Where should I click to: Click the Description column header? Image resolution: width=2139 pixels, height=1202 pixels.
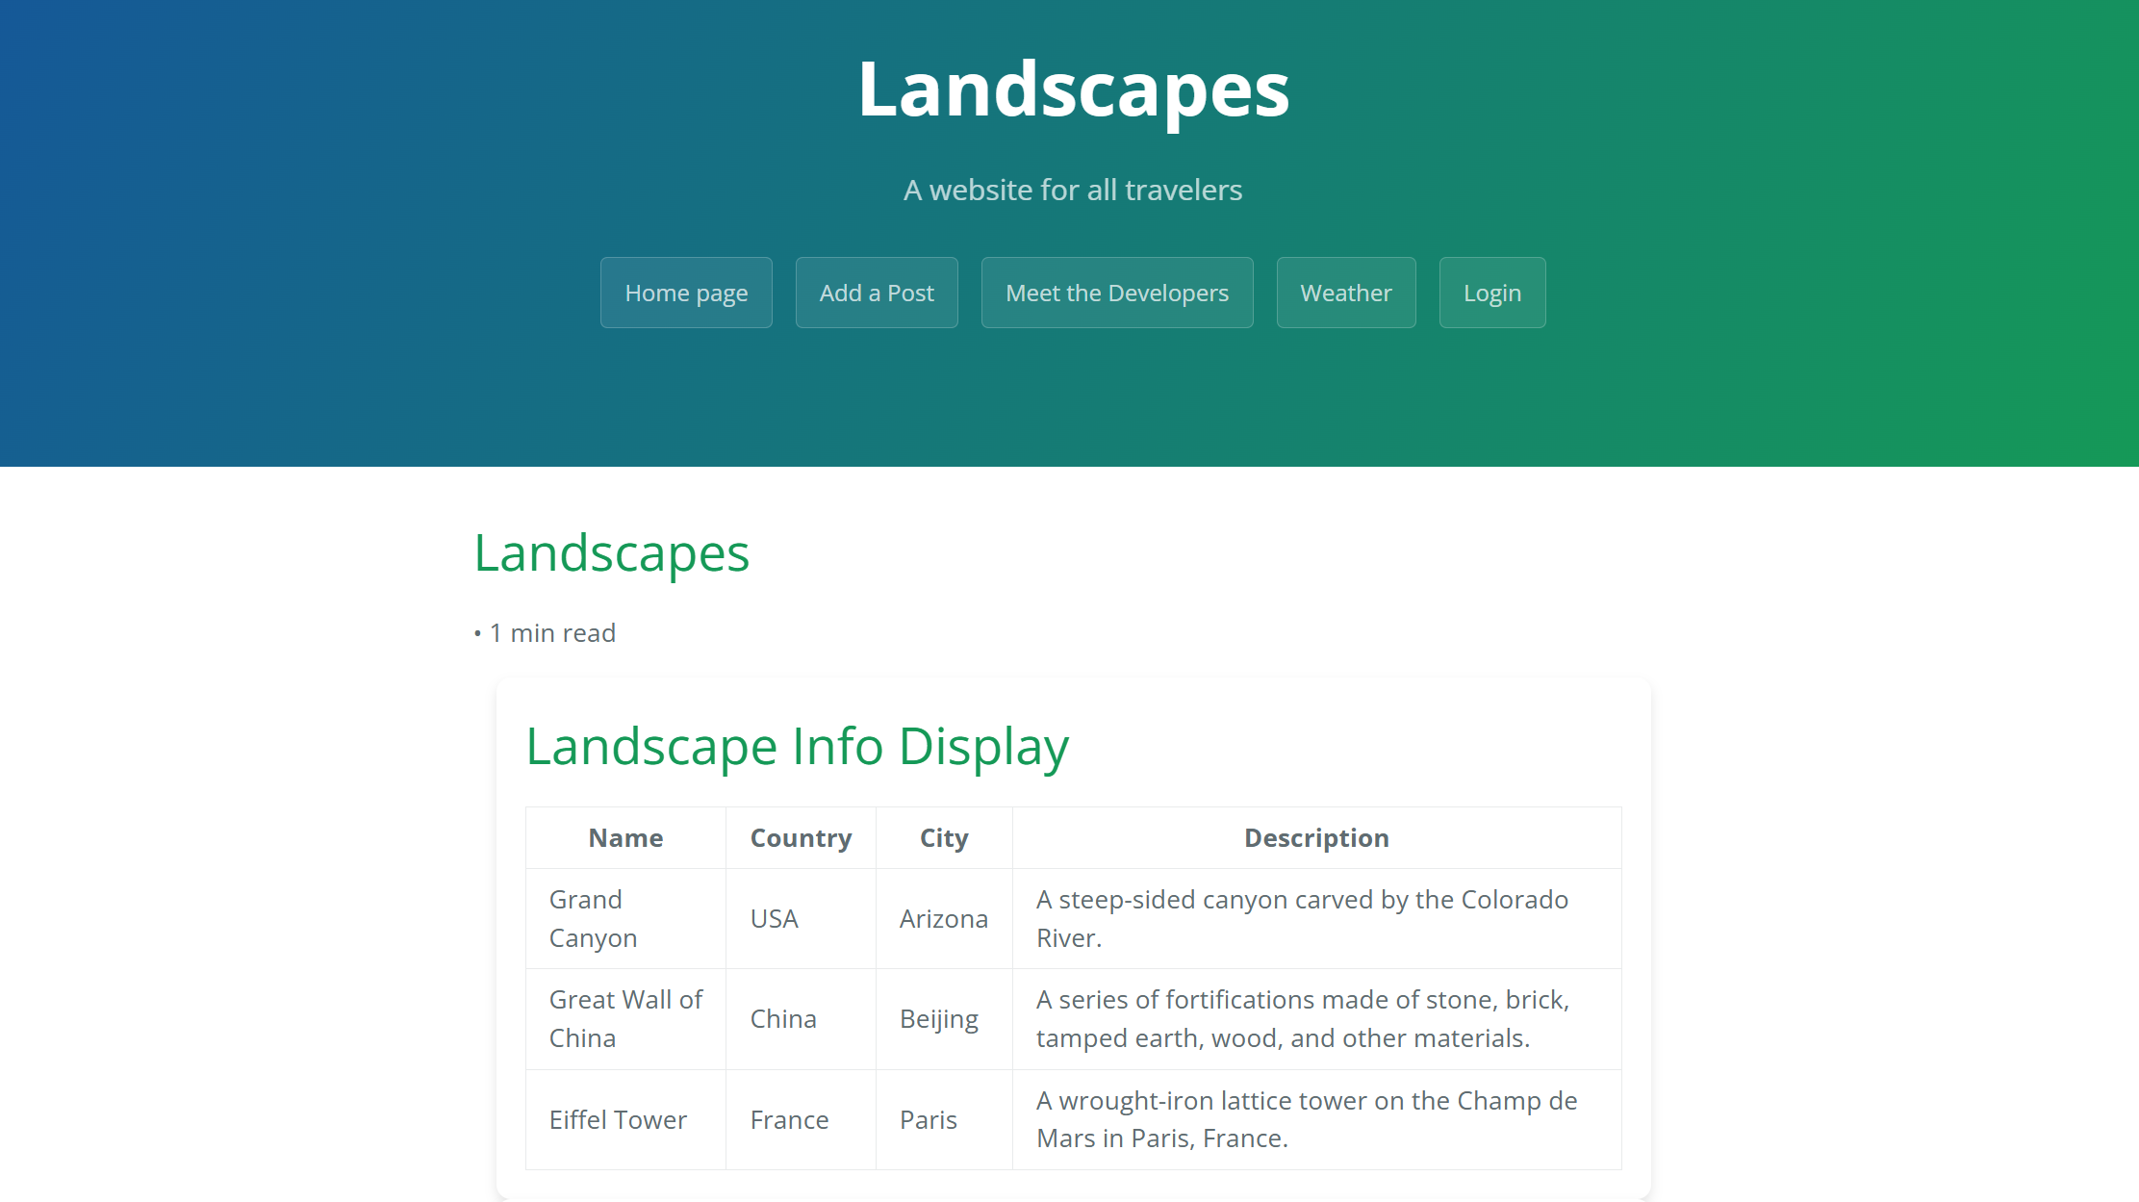1316,837
